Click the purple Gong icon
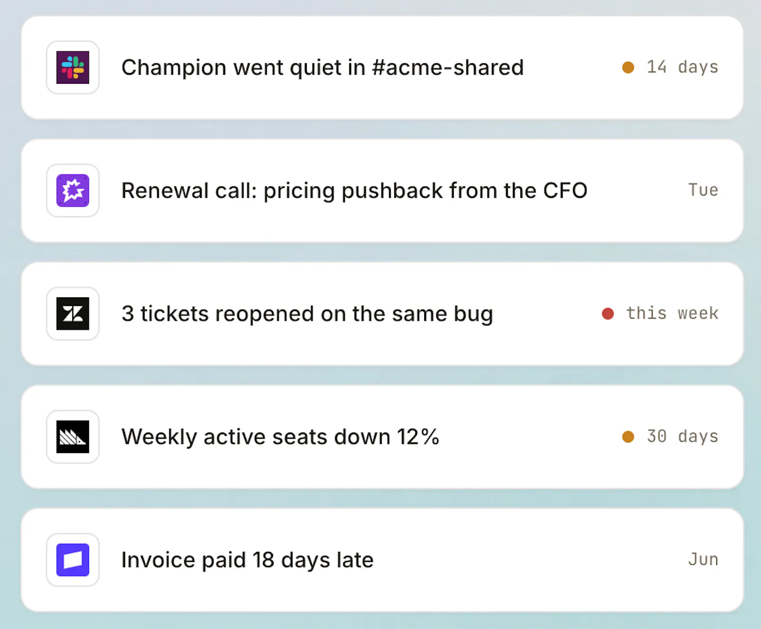 click(73, 190)
